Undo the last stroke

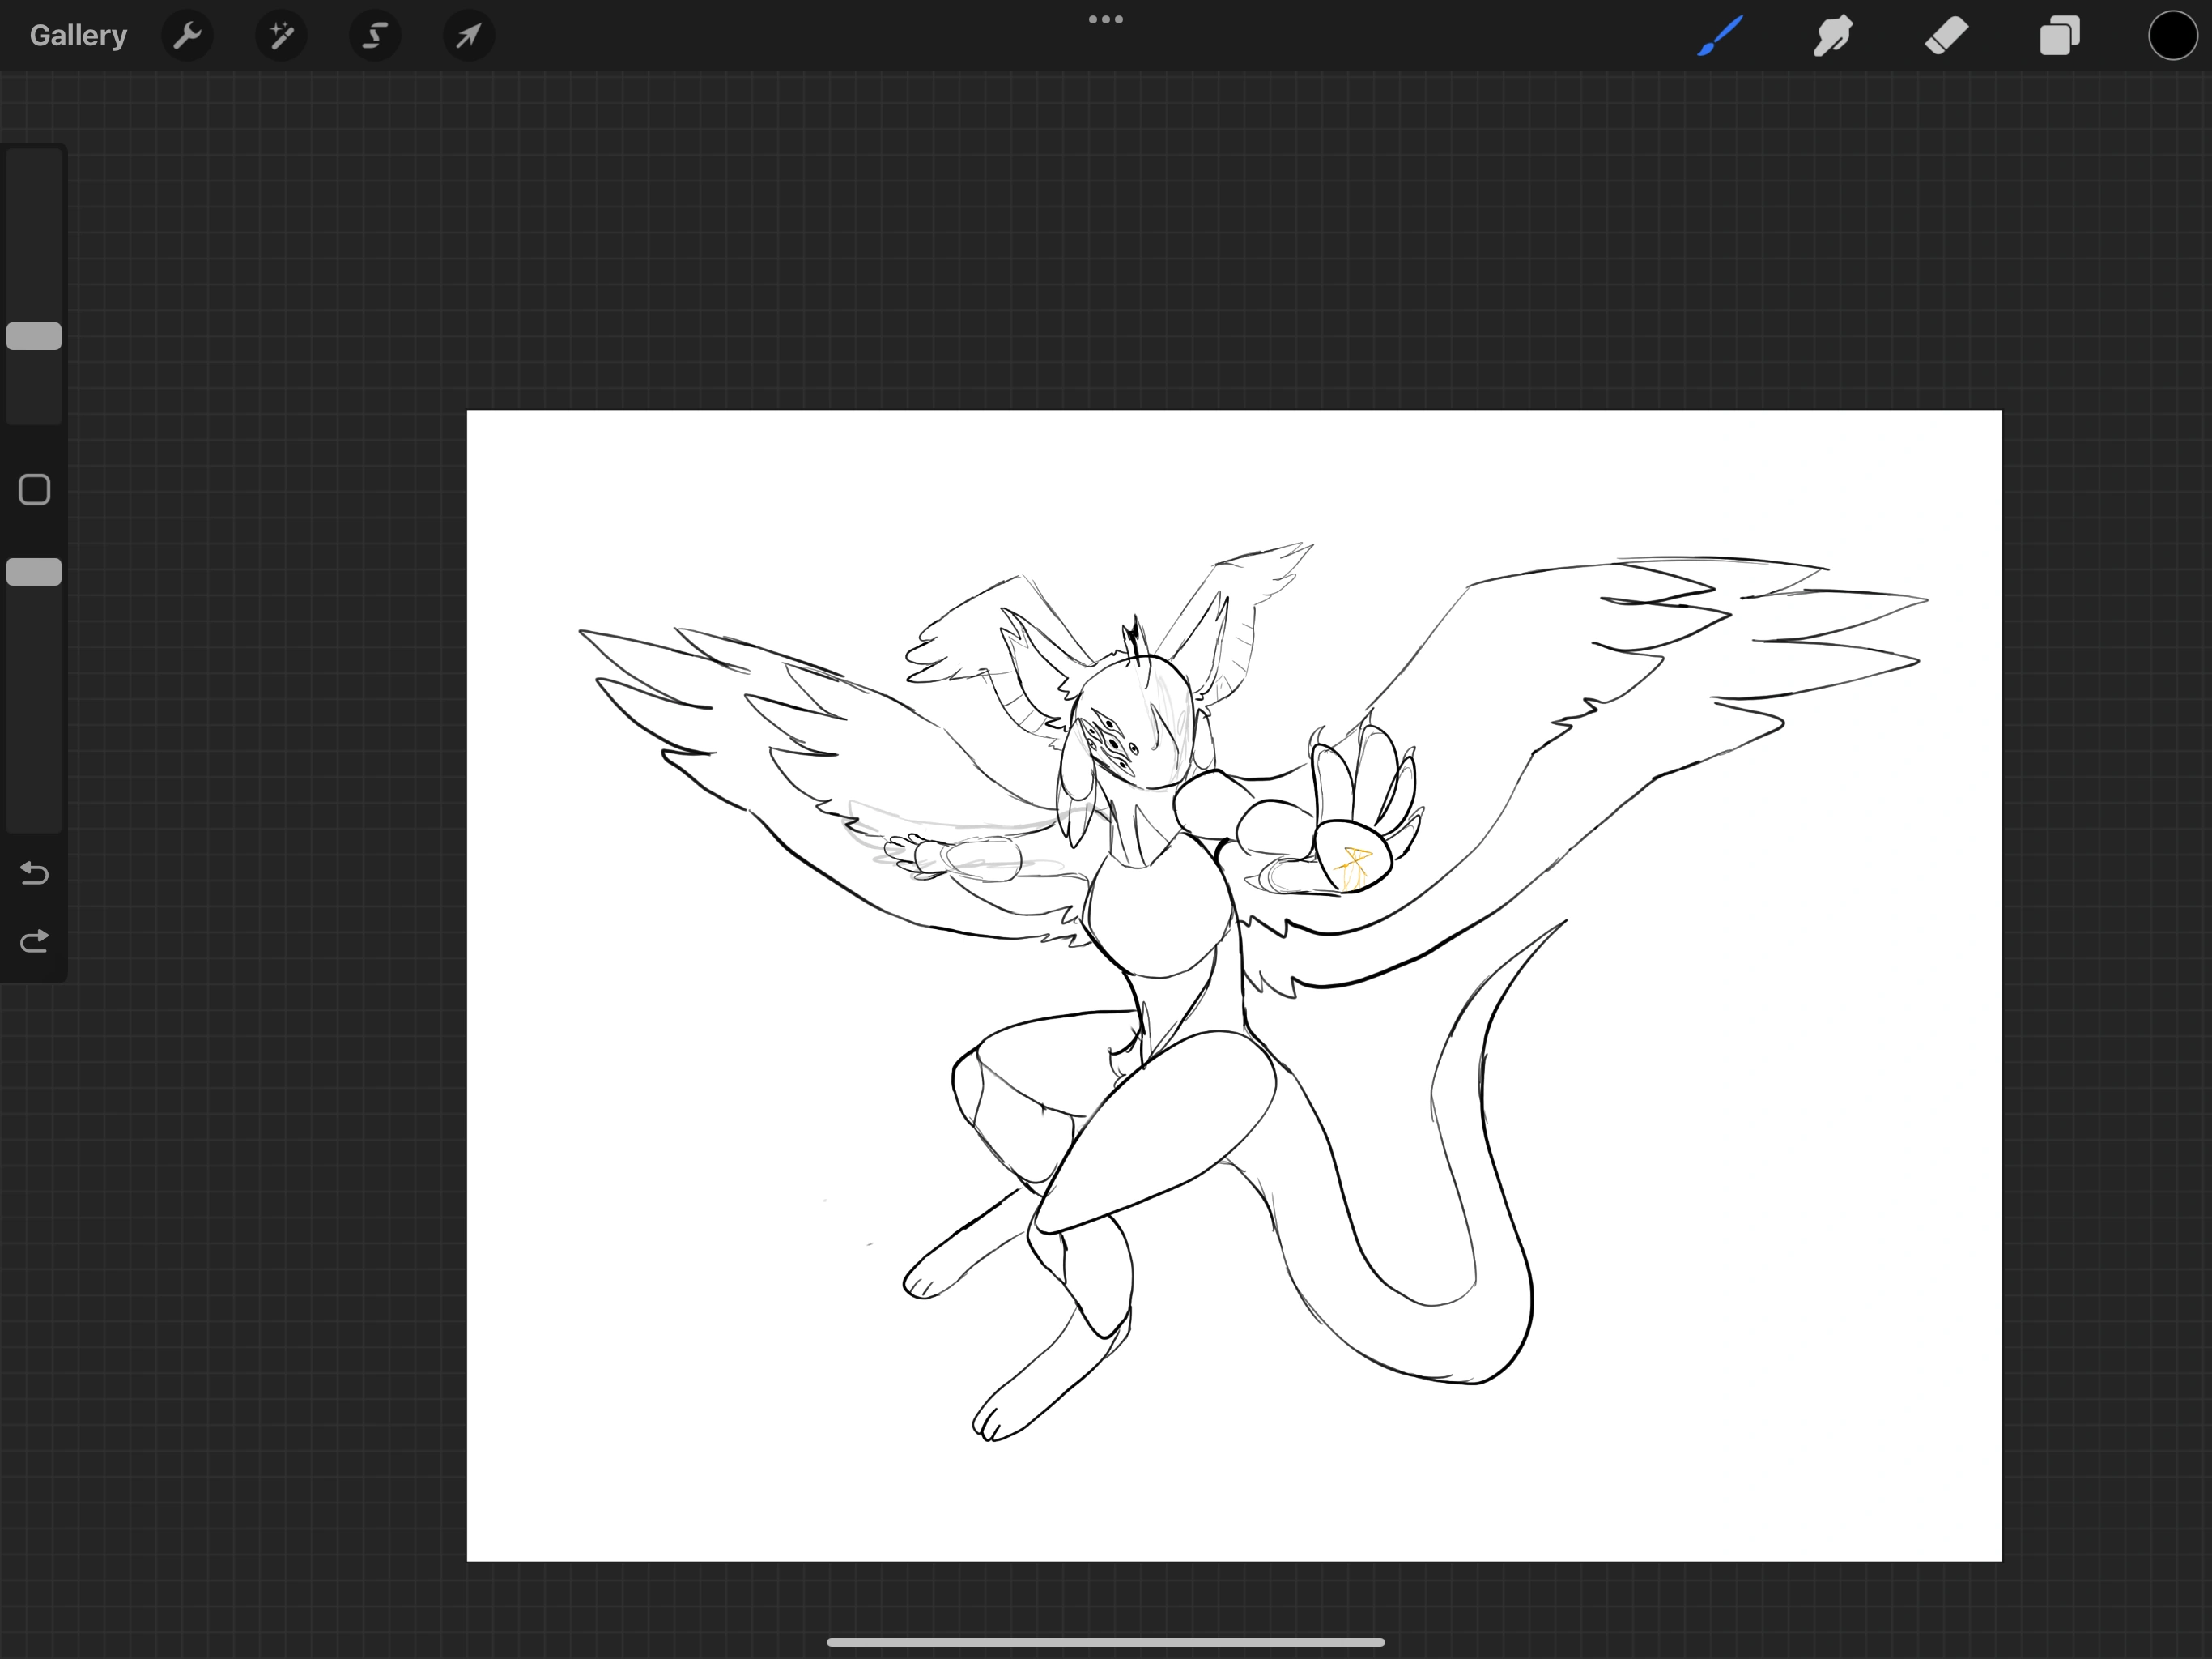click(34, 873)
